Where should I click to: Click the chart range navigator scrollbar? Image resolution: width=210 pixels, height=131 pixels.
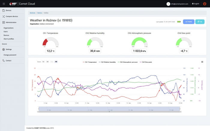pyautogui.click(x=109, y=112)
